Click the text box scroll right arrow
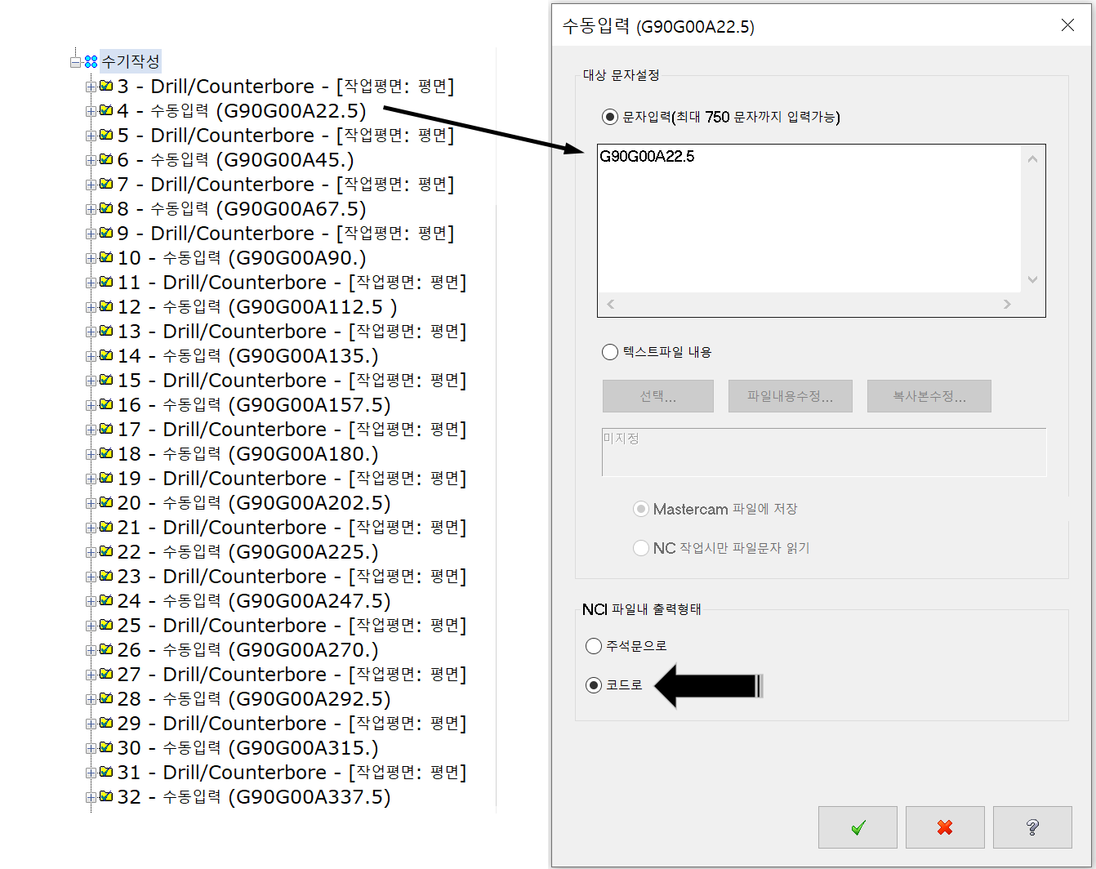The width and height of the screenshot is (1096, 869). [1007, 304]
